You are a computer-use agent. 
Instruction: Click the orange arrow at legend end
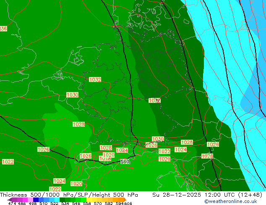pyautogui.click(x=125, y=200)
